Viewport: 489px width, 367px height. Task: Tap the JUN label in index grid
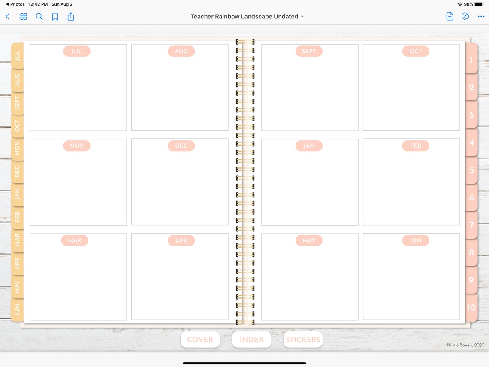click(415, 240)
